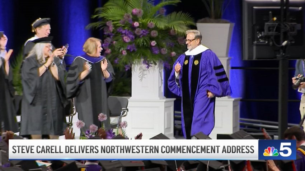Click the photographer's camera at right edge
This screenshot has height=171, width=305.
[299, 82]
